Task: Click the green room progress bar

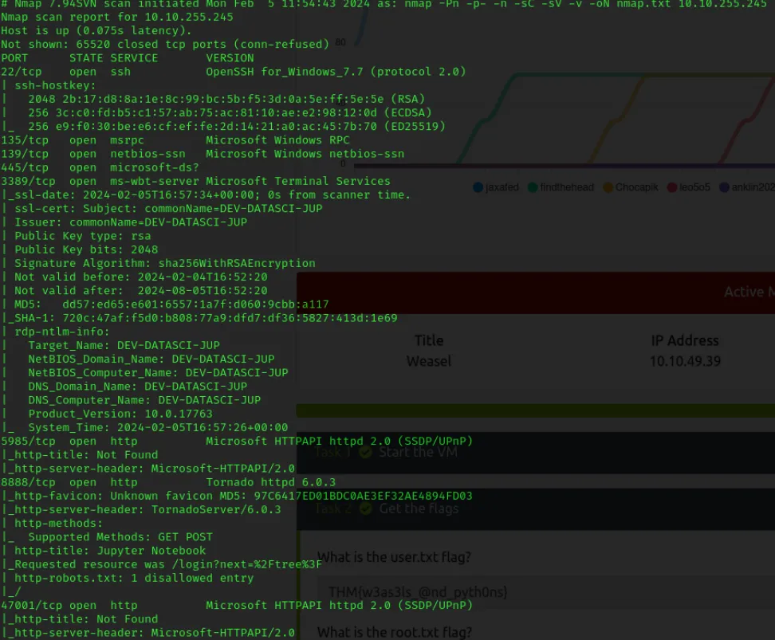Action: [534, 410]
